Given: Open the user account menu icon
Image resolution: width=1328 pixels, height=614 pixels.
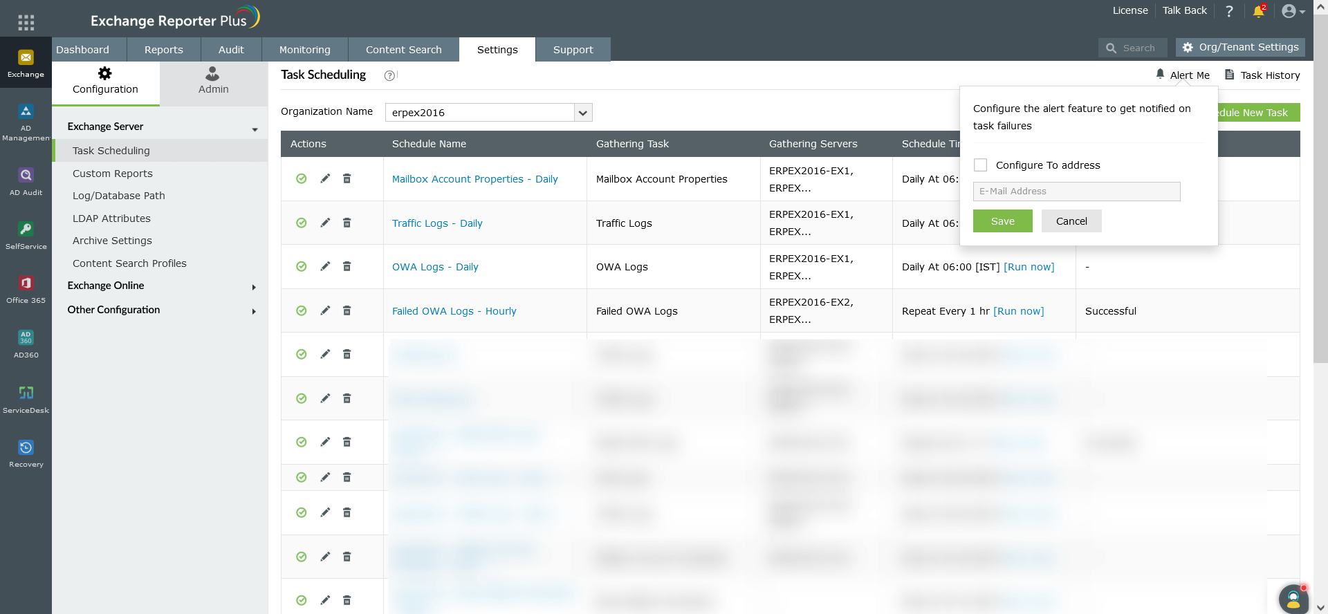Looking at the screenshot, I should (x=1293, y=11).
